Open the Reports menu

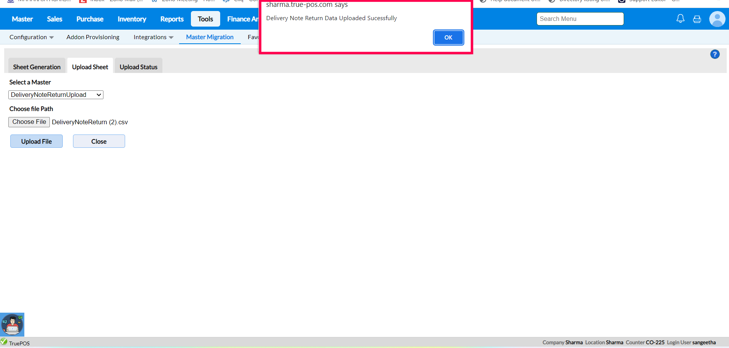(172, 19)
